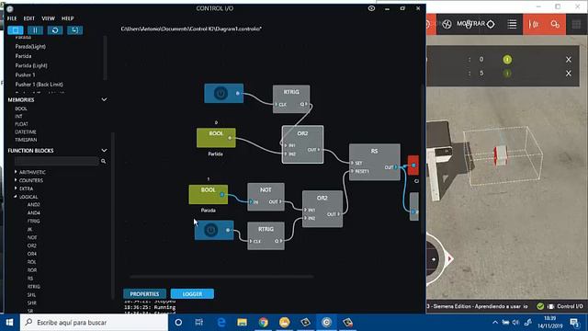The image size is (588, 331).
Task: Select NOT in the logical blocks list
Action: (32, 237)
